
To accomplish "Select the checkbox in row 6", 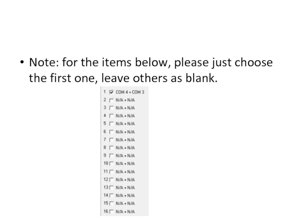I will [x=111, y=132].
